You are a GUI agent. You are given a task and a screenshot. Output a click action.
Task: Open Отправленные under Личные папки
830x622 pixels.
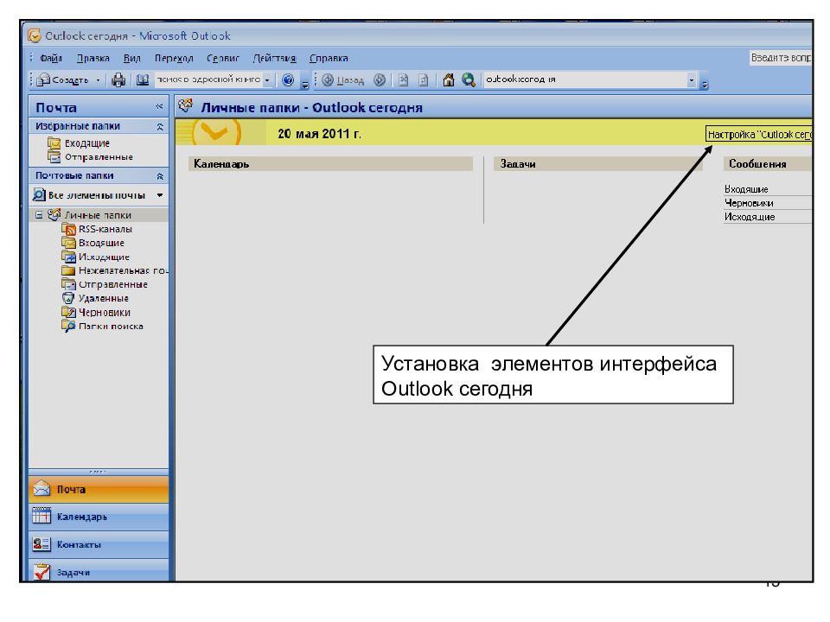(112, 284)
